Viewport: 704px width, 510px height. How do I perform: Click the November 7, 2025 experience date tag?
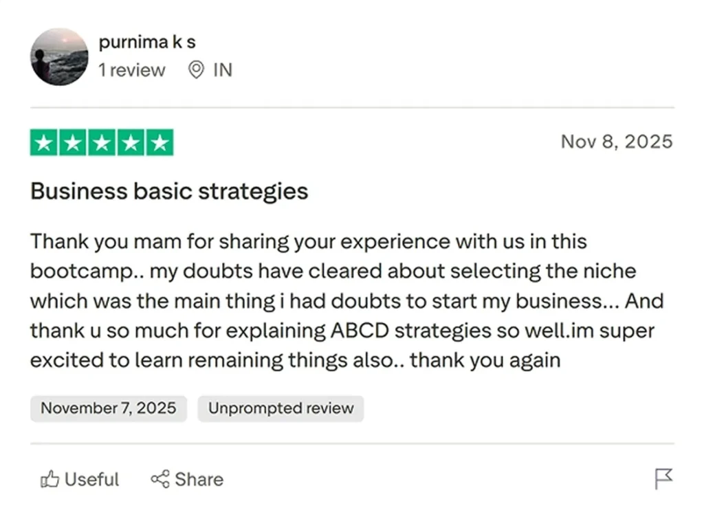click(x=109, y=408)
